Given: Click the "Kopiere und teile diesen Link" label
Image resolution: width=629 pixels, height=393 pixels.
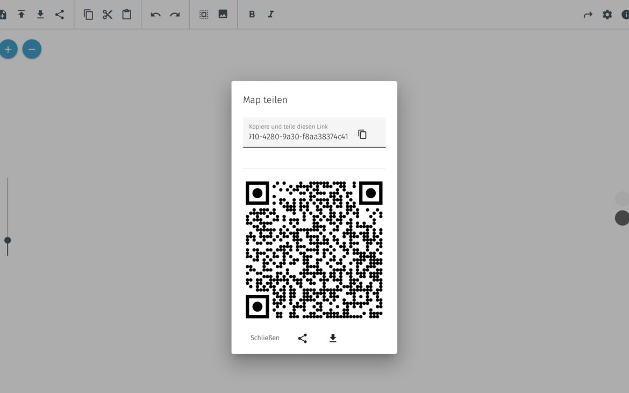Looking at the screenshot, I should coord(288,127).
